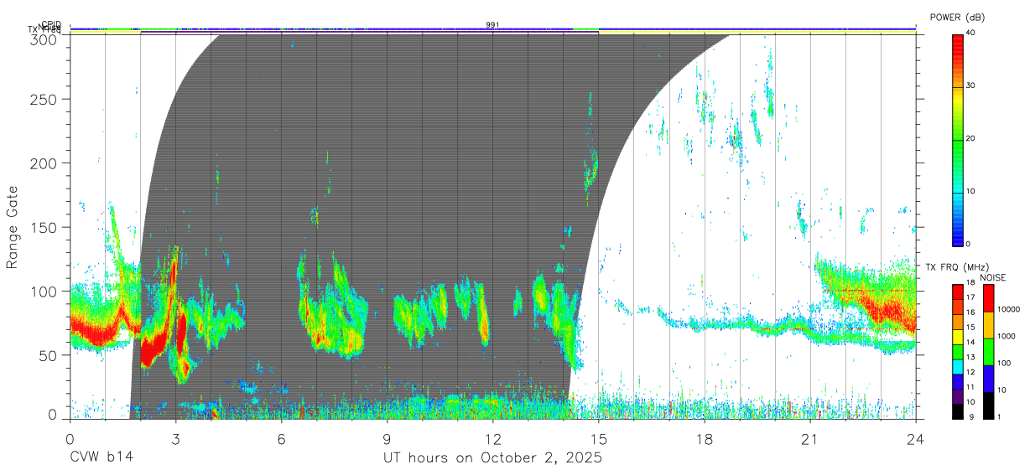The image size is (1030, 475).
Task: Click the 250 tick on the Range Gate axis
Action: (x=43, y=99)
